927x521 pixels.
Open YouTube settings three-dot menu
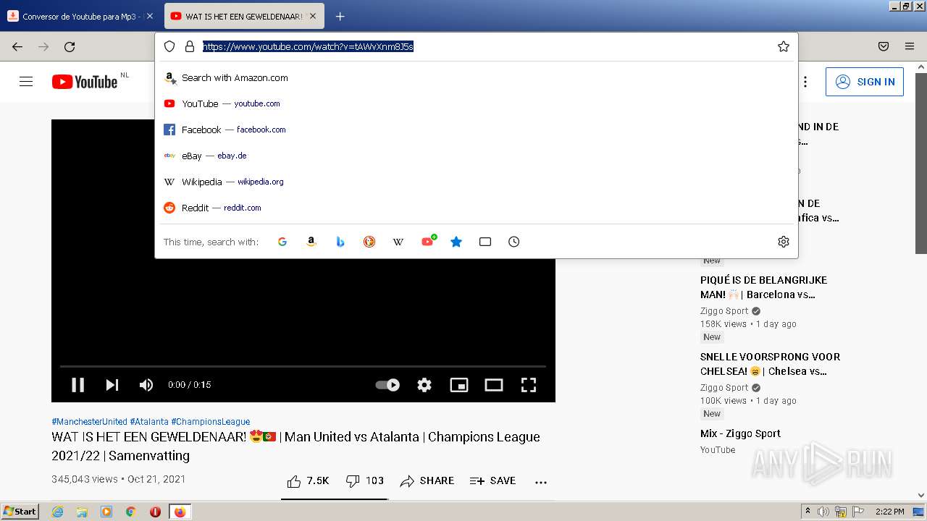[805, 82]
